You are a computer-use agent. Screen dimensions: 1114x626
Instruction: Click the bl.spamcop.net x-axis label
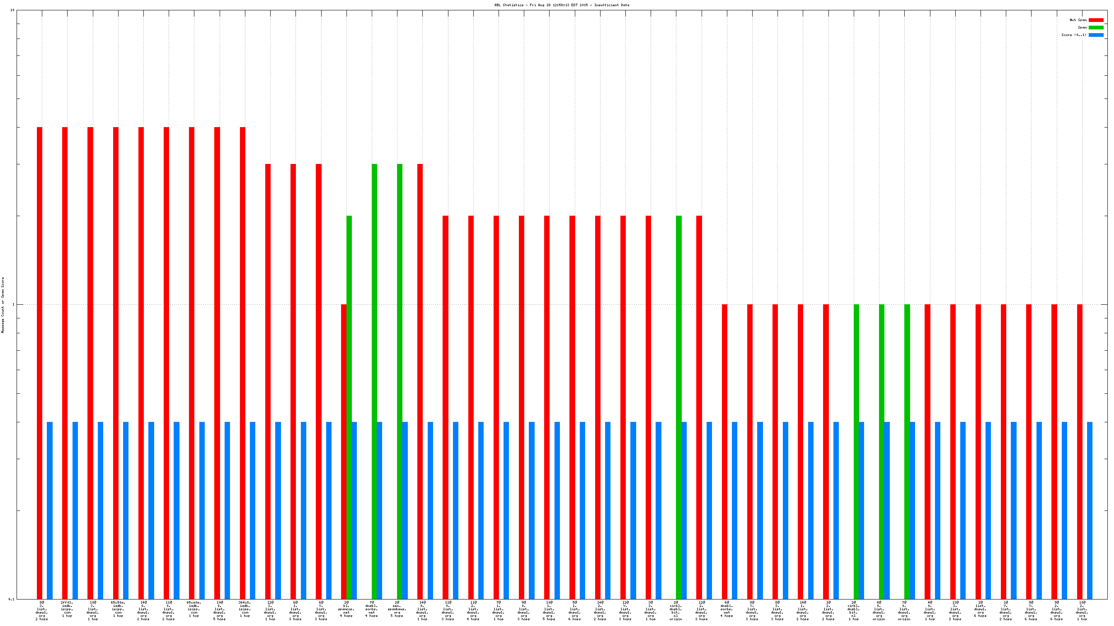pyautogui.click(x=346, y=609)
